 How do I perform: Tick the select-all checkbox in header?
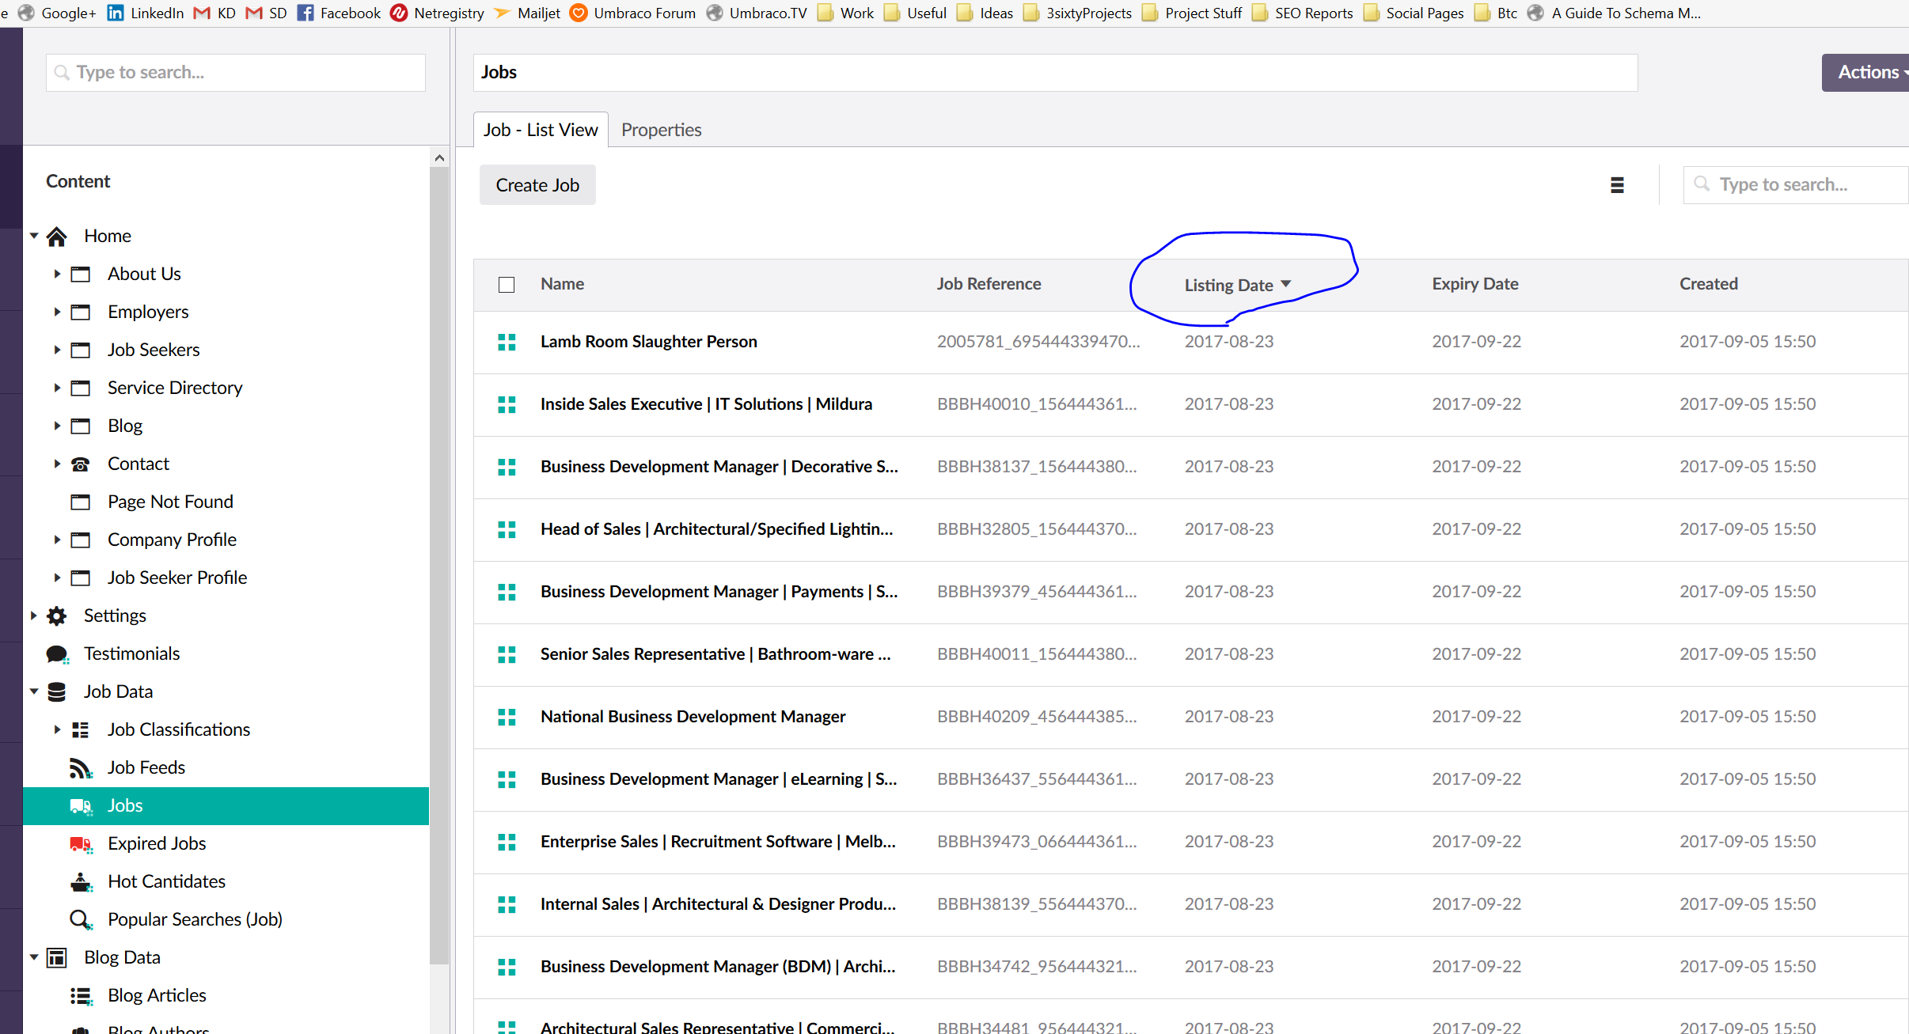click(x=507, y=285)
